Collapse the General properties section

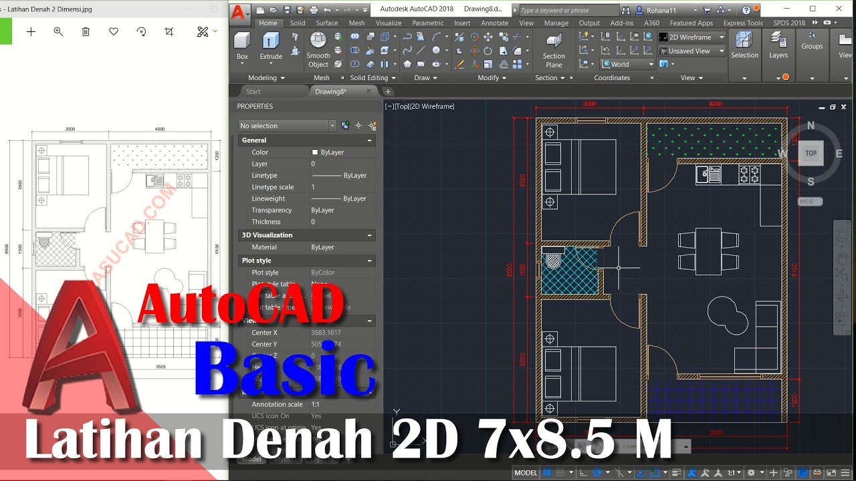[369, 140]
